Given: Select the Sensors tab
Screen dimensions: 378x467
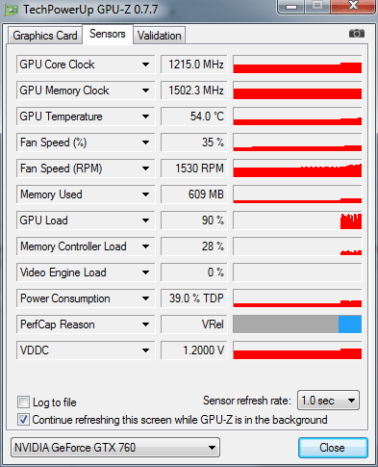Looking at the screenshot, I should [108, 34].
